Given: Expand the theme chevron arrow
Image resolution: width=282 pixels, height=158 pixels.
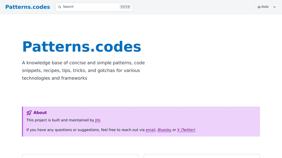Looking at the screenshot, I should (275, 7).
